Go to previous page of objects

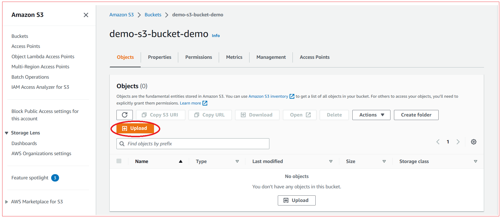[438, 142]
